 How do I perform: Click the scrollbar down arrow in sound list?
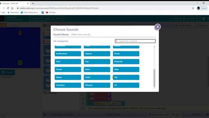click(x=154, y=88)
